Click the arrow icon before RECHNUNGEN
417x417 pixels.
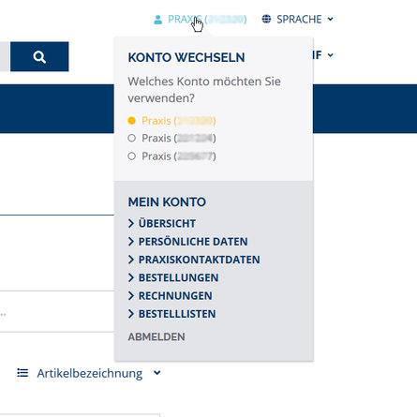pyautogui.click(x=131, y=295)
